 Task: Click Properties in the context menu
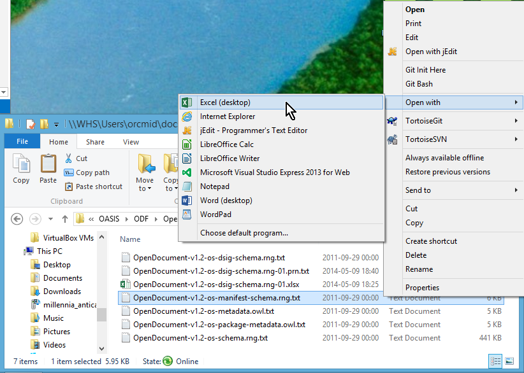click(x=422, y=288)
